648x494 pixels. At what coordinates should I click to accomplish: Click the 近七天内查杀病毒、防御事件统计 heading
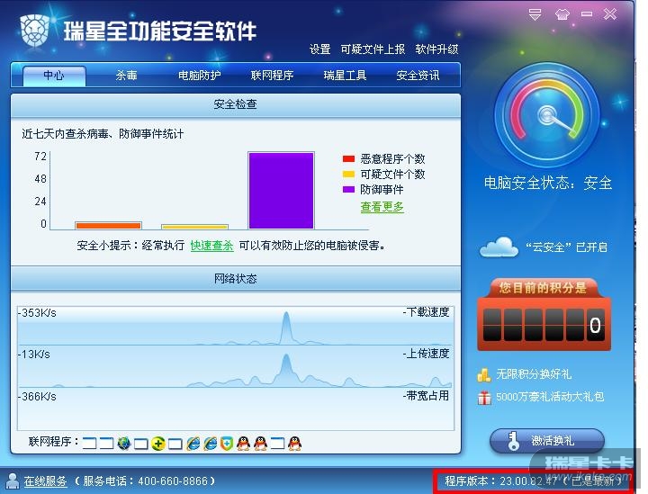(x=103, y=134)
